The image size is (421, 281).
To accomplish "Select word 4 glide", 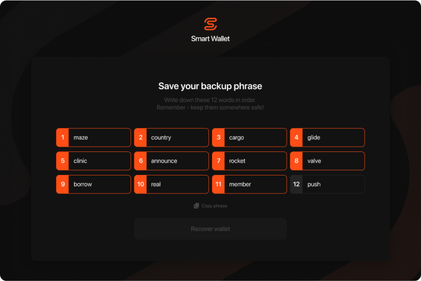I will (327, 138).
